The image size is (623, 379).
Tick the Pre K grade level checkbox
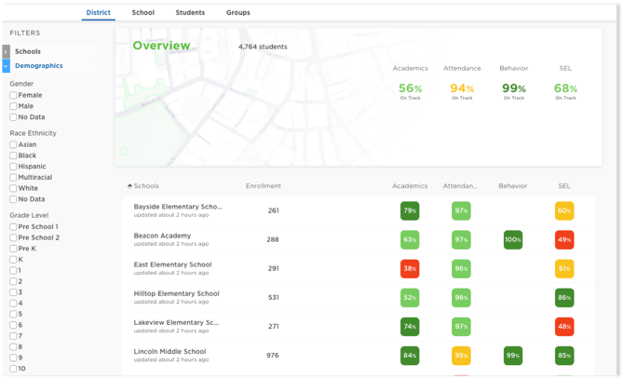[13, 249]
